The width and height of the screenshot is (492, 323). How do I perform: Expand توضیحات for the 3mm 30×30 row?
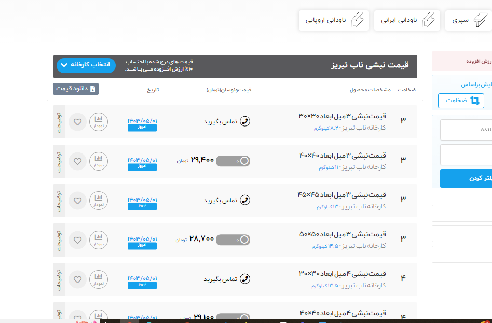(x=59, y=122)
